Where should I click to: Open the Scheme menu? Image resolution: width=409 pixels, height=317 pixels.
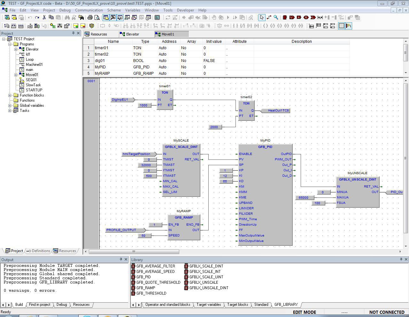click(x=114, y=10)
